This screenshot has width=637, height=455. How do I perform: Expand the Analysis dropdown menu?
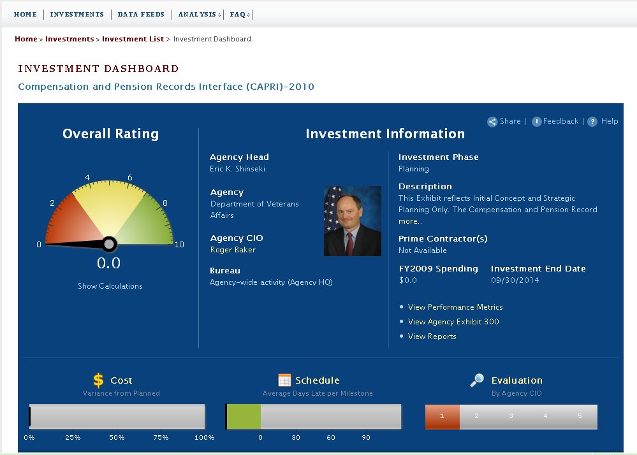(x=200, y=15)
